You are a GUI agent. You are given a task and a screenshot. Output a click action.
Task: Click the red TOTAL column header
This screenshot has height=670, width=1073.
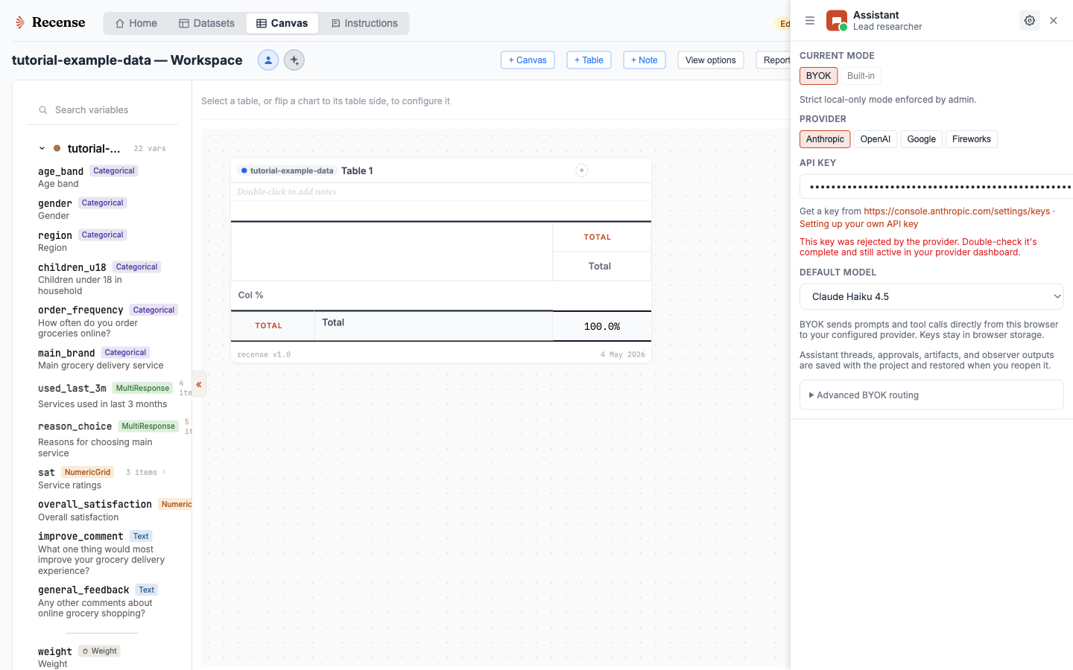click(x=598, y=237)
